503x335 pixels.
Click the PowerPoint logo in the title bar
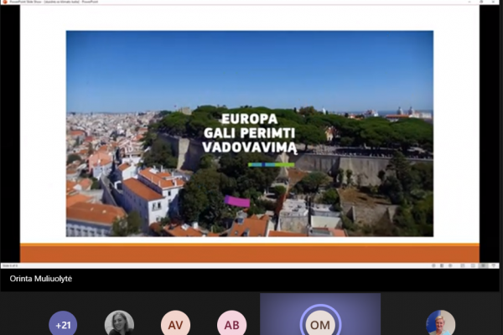tap(4, 2)
